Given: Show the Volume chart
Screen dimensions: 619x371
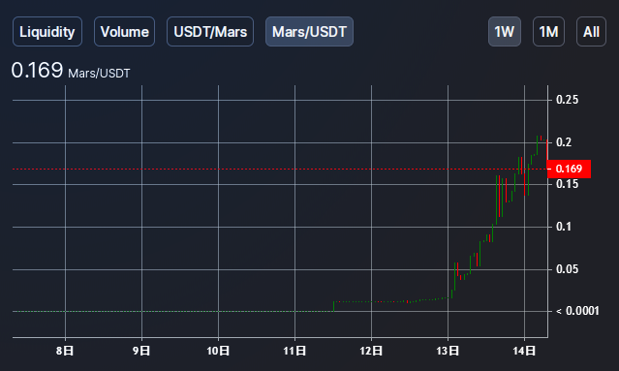Looking at the screenshot, I should click(124, 32).
